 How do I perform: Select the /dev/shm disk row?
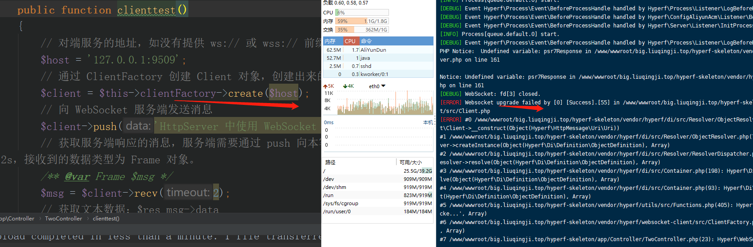[x=379, y=187]
